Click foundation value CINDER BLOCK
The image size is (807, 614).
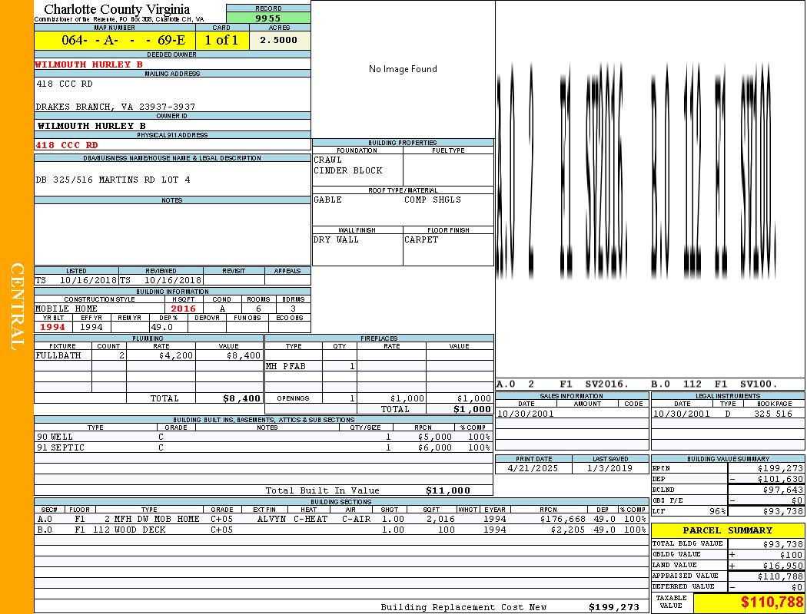[x=348, y=170]
